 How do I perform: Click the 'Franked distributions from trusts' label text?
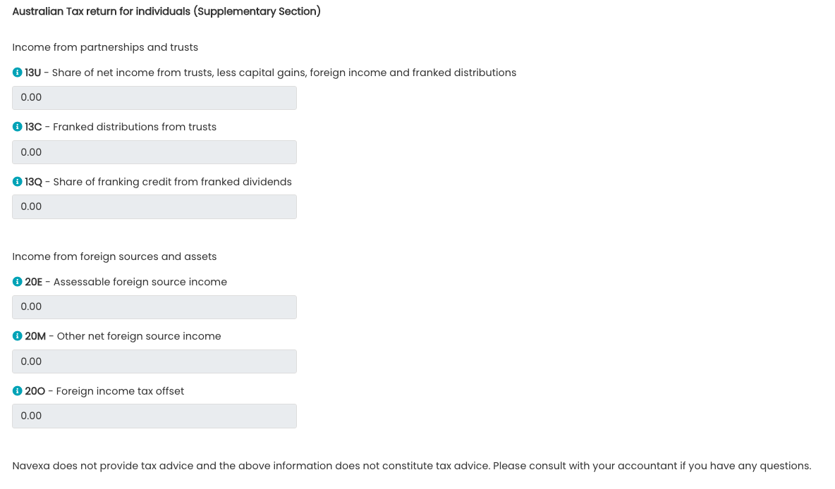coord(135,127)
